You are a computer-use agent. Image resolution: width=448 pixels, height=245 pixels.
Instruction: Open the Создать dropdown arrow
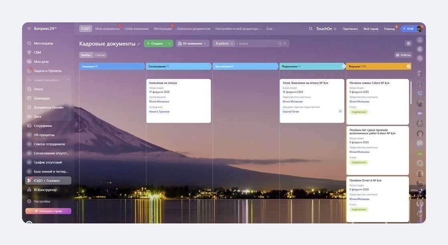(x=170, y=43)
